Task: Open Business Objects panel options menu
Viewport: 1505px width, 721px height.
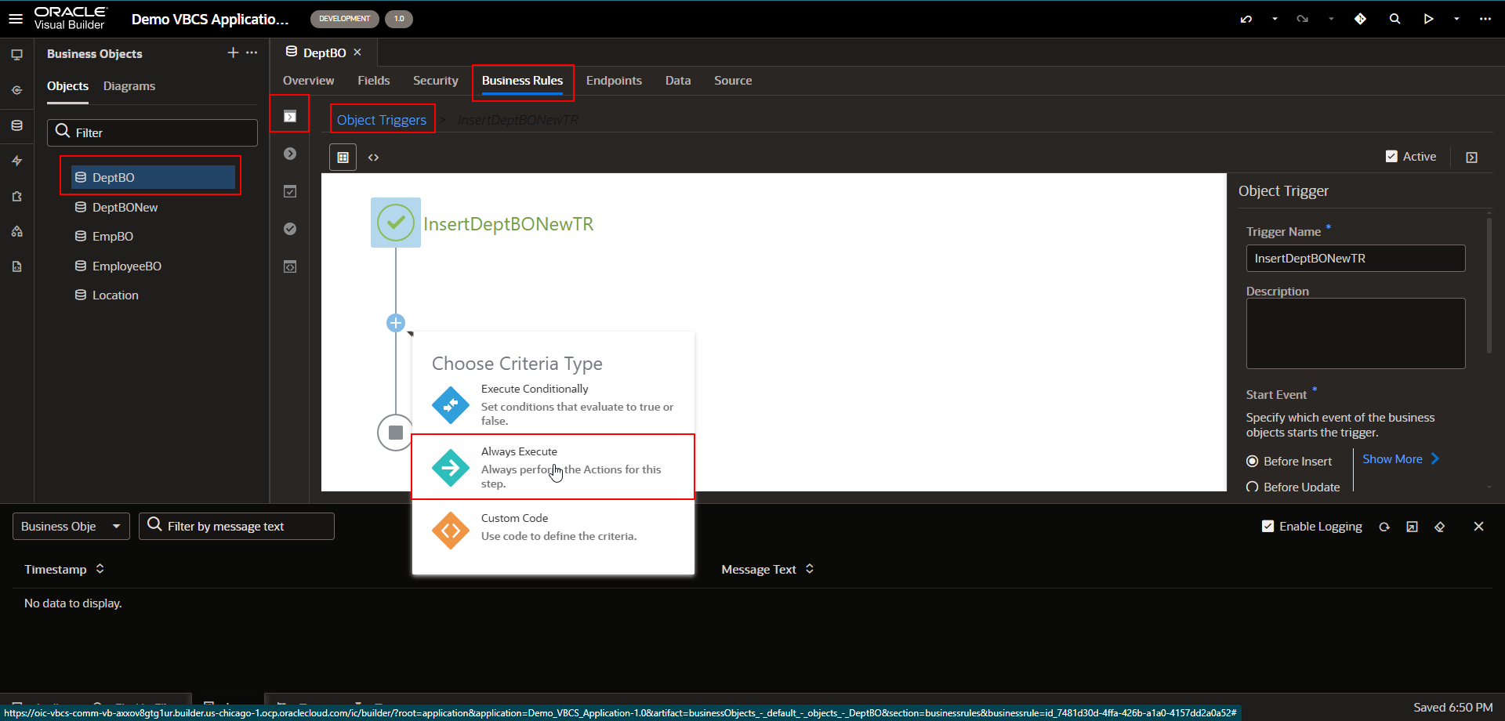Action: point(252,53)
